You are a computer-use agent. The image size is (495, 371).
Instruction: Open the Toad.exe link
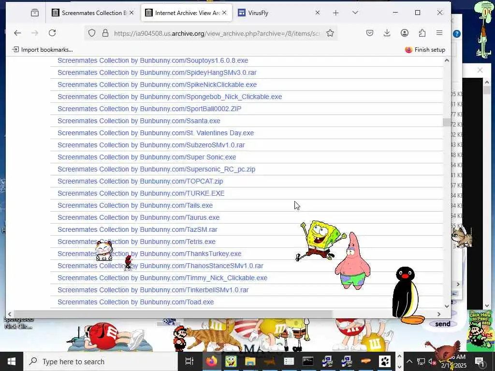[135, 302]
